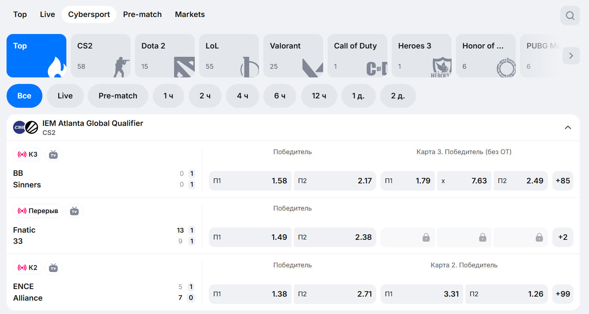Open TV broadcast icon for Fnatic match
Screen dimensions: 589x314
(x=74, y=211)
